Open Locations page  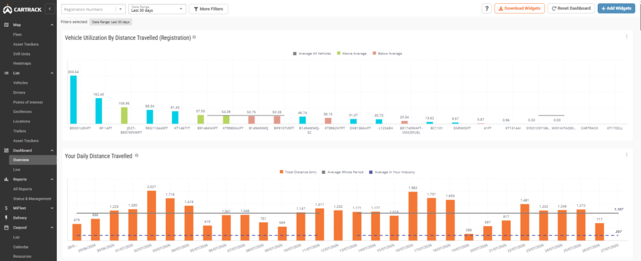click(x=21, y=122)
